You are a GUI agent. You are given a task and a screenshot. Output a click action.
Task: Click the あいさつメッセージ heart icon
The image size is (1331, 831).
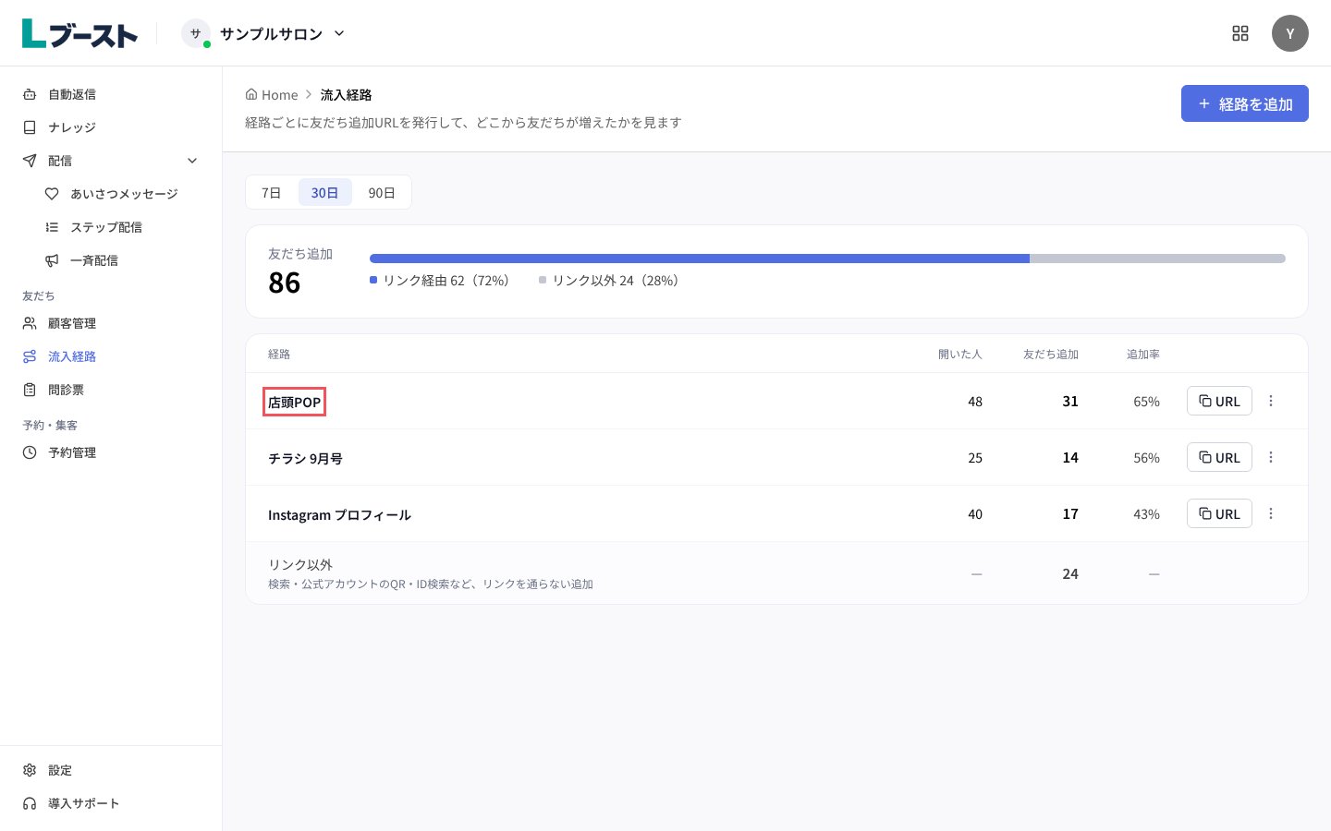coord(52,194)
